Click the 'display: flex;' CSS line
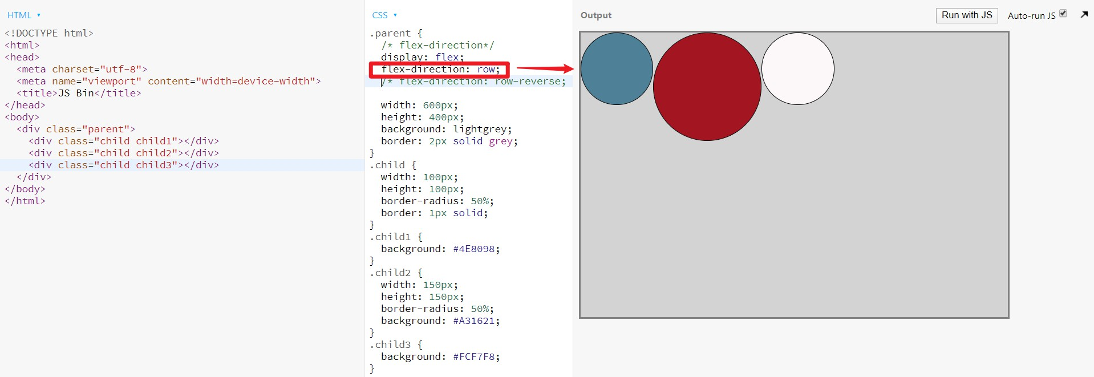 (423, 57)
